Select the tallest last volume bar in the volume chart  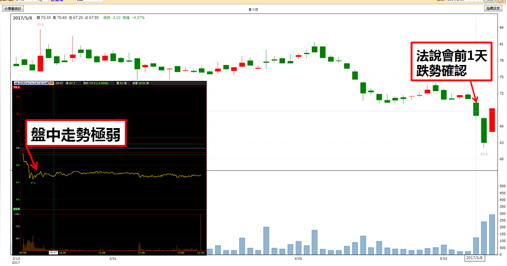pos(492,235)
